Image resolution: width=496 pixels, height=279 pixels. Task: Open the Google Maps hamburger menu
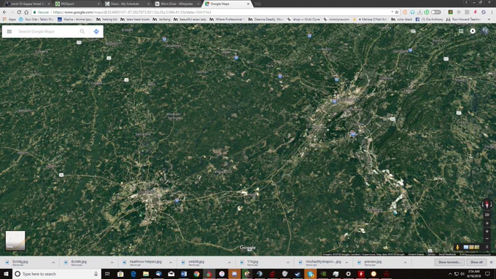[9, 31]
